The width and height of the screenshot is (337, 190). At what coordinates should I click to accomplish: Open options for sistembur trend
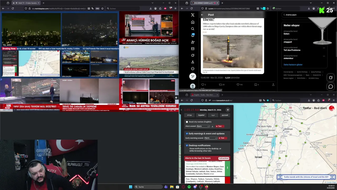(x=324, y=56)
